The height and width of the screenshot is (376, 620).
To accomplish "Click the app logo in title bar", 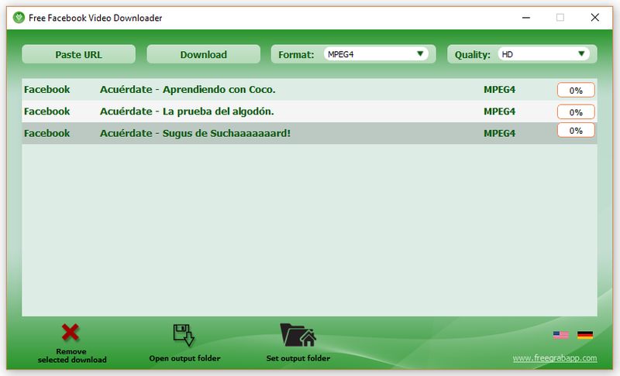I will tap(19, 18).
